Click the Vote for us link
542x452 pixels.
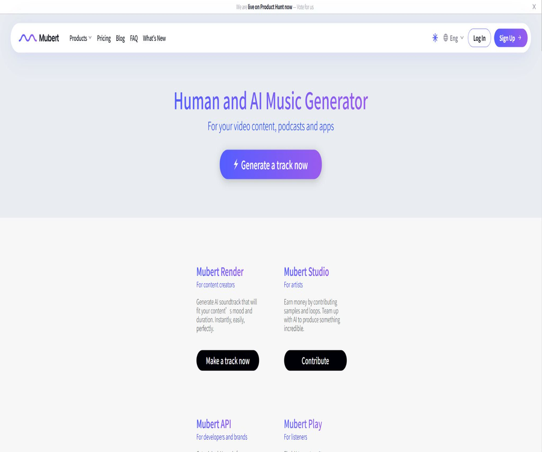(305, 7)
